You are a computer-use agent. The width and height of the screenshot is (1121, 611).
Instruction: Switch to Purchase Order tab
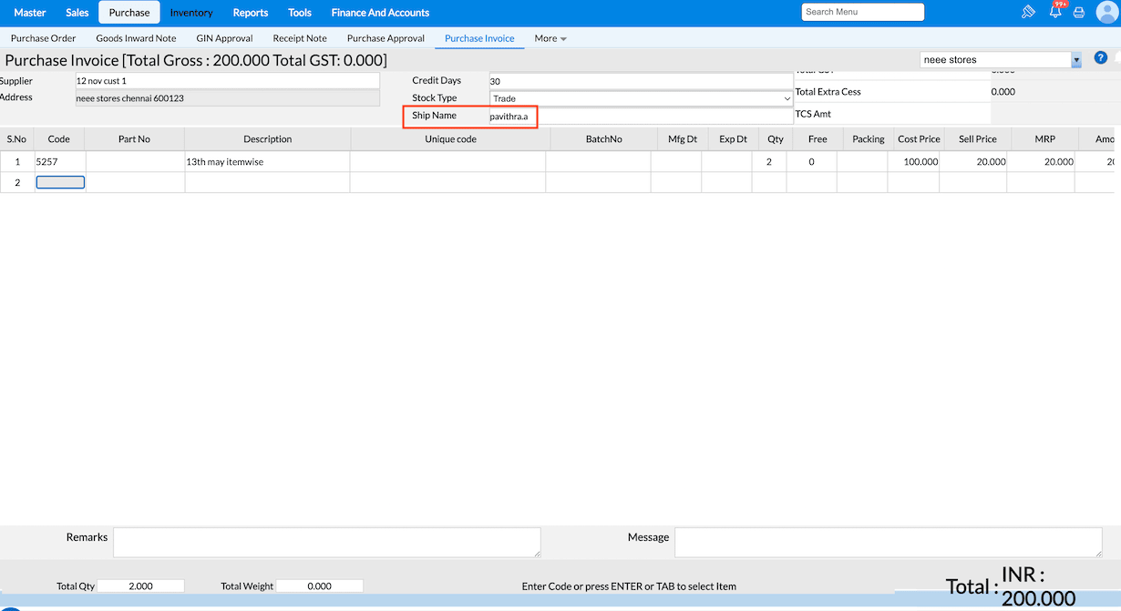tap(44, 39)
